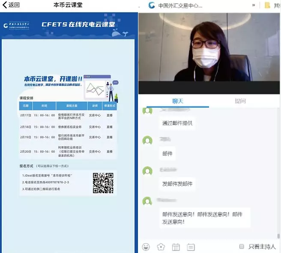Click the 通过邮件提供 chat message
The height and width of the screenshot is (253, 281).
177,123
